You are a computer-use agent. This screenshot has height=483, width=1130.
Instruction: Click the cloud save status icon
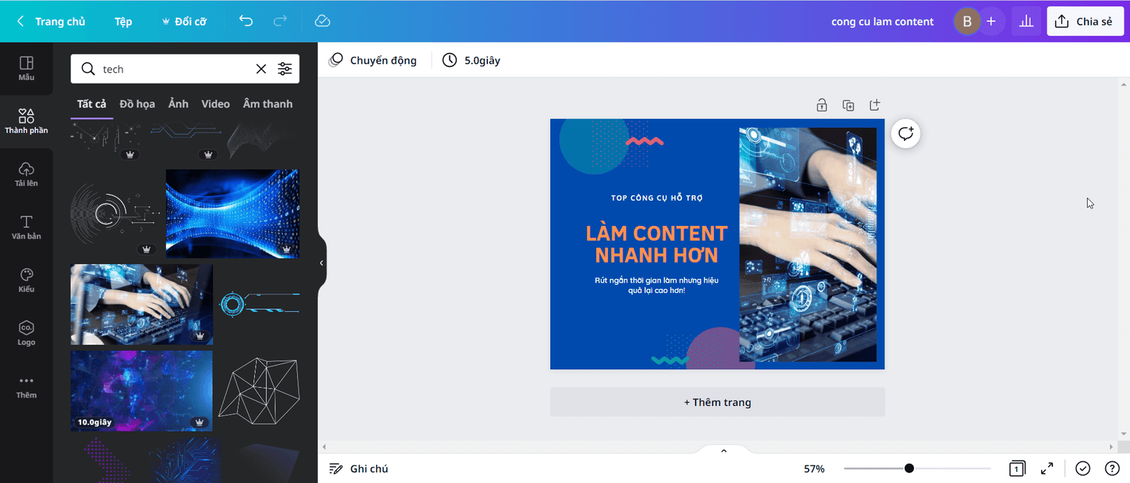pyautogui.click(x=322, y=21)
